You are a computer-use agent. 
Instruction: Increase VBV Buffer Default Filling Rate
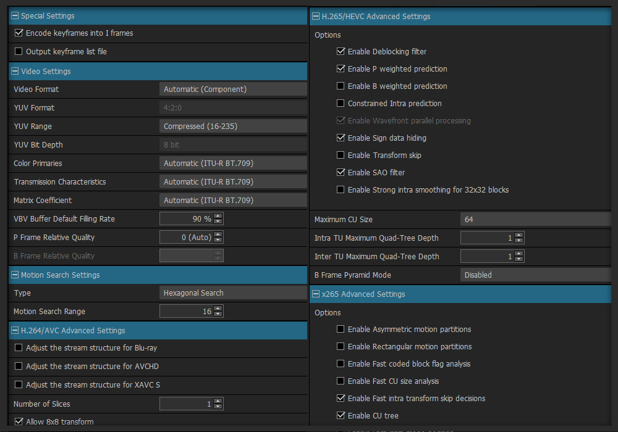click(218, 216)
